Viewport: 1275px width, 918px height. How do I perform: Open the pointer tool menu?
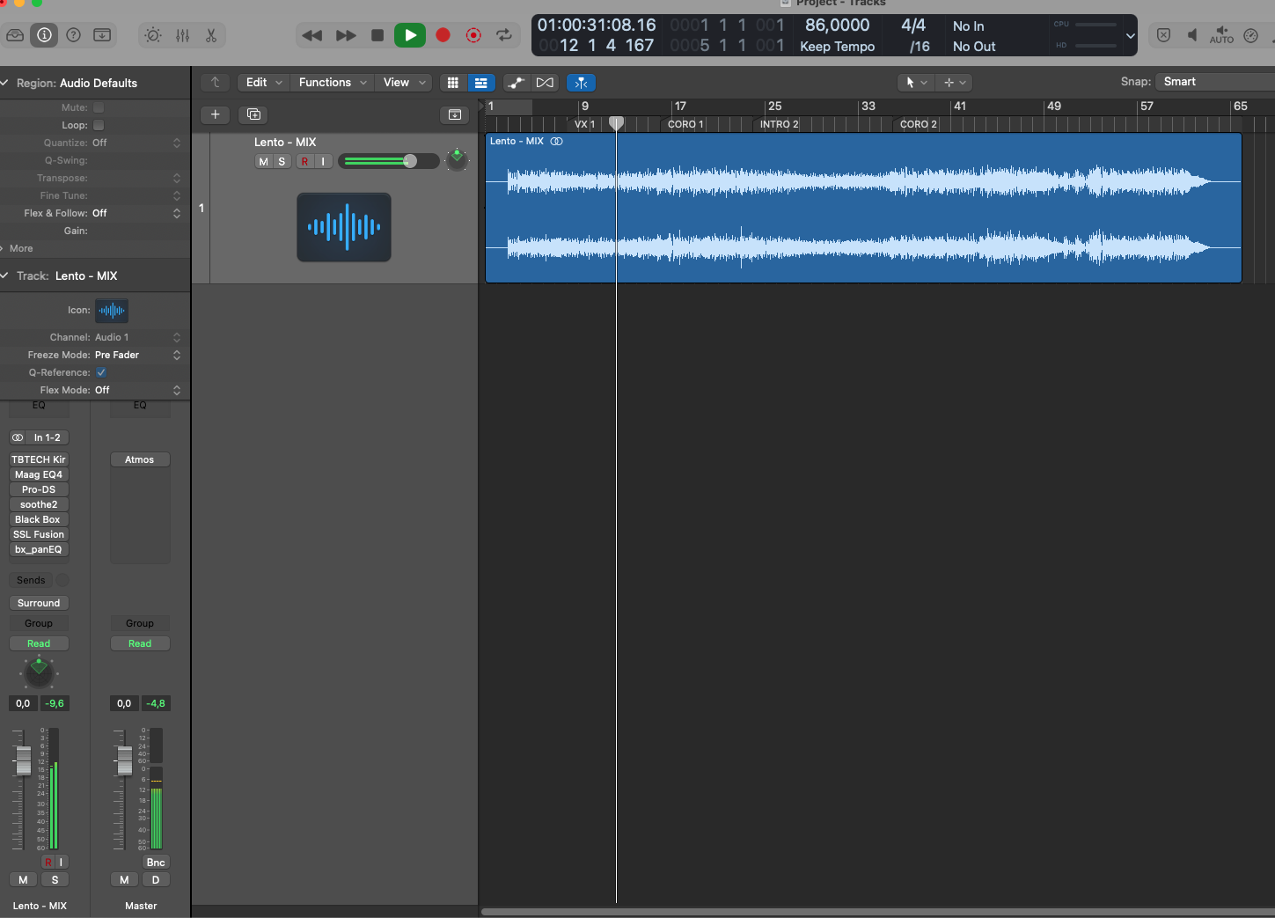click(x=915, y=82)
